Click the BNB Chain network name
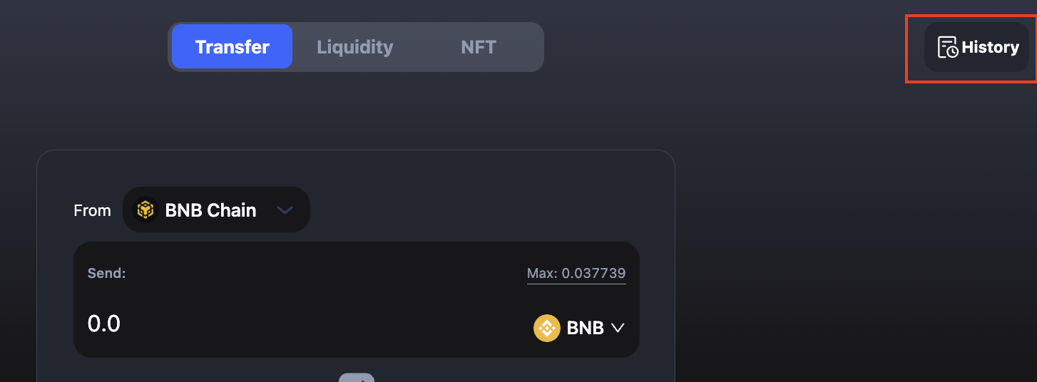 pyautogui.click(x=210, y=210)
